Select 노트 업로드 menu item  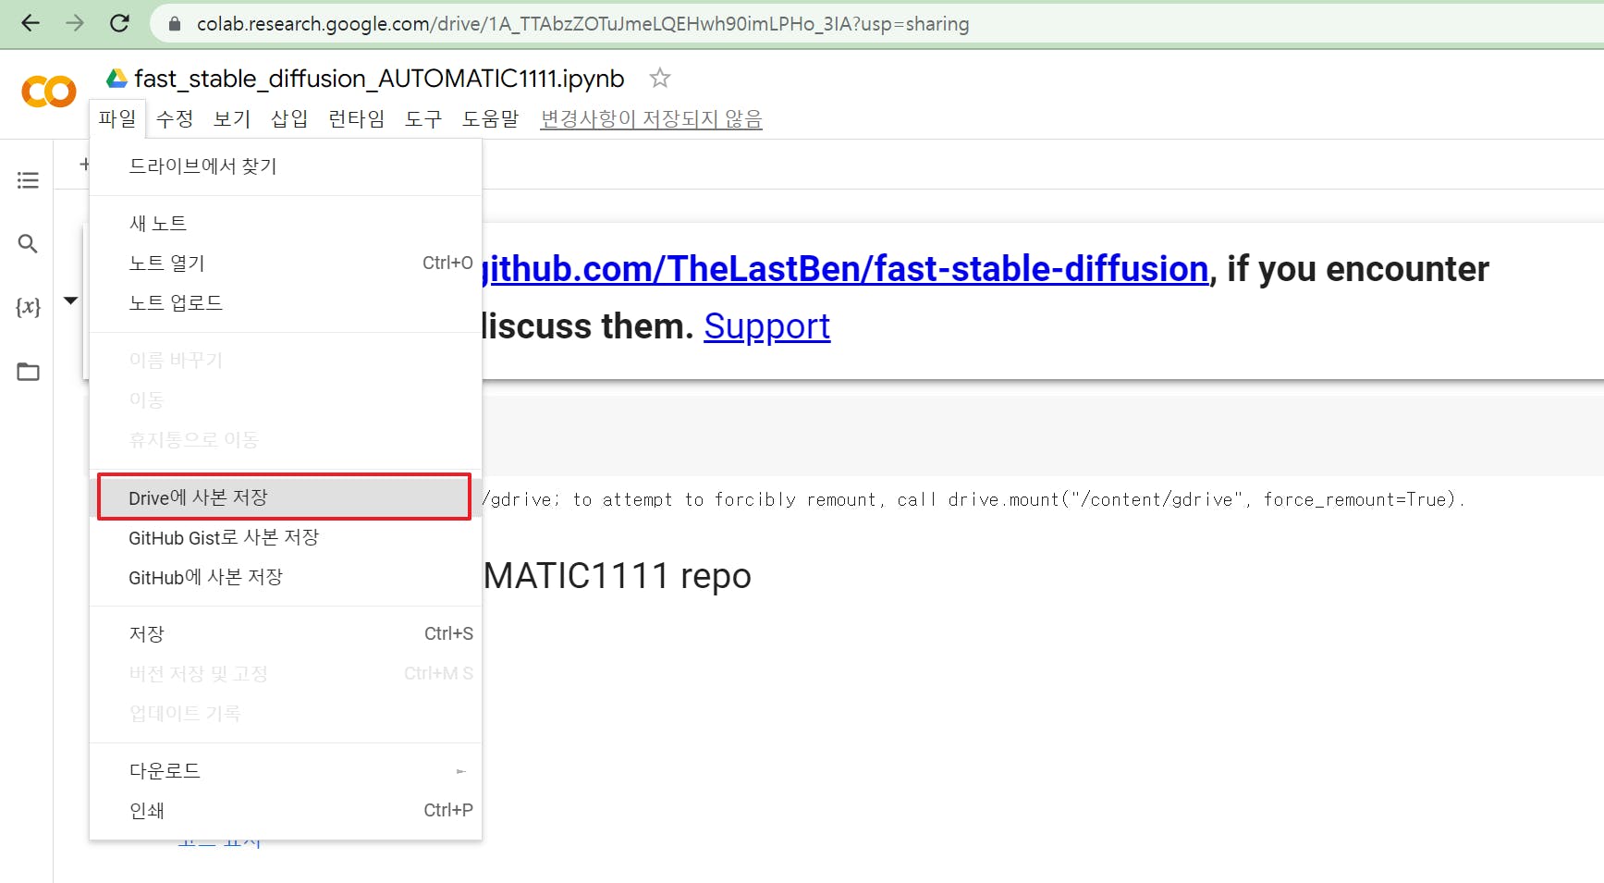pos(286,302)
